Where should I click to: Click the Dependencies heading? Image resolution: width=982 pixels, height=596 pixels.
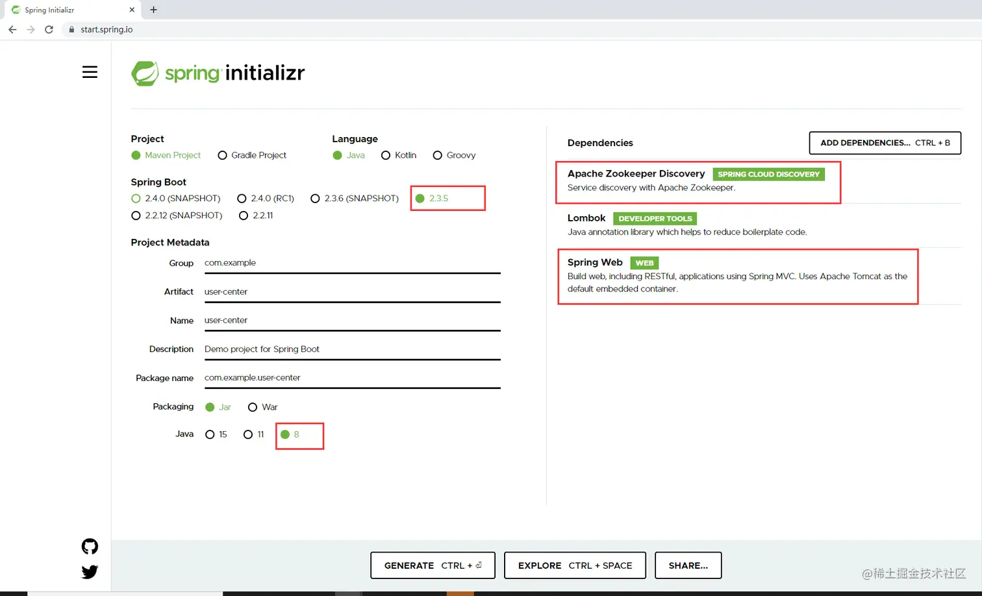pos(600,143)
